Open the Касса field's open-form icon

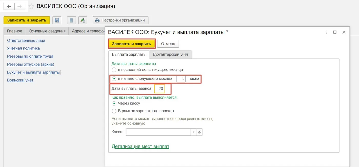pos(200,132)
